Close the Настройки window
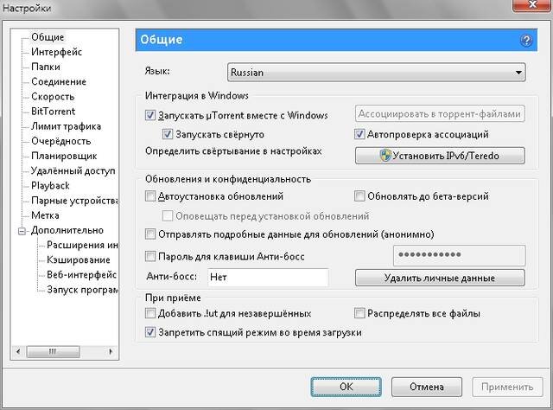This screenshot has height=410, width=553. tap(532, 5)
